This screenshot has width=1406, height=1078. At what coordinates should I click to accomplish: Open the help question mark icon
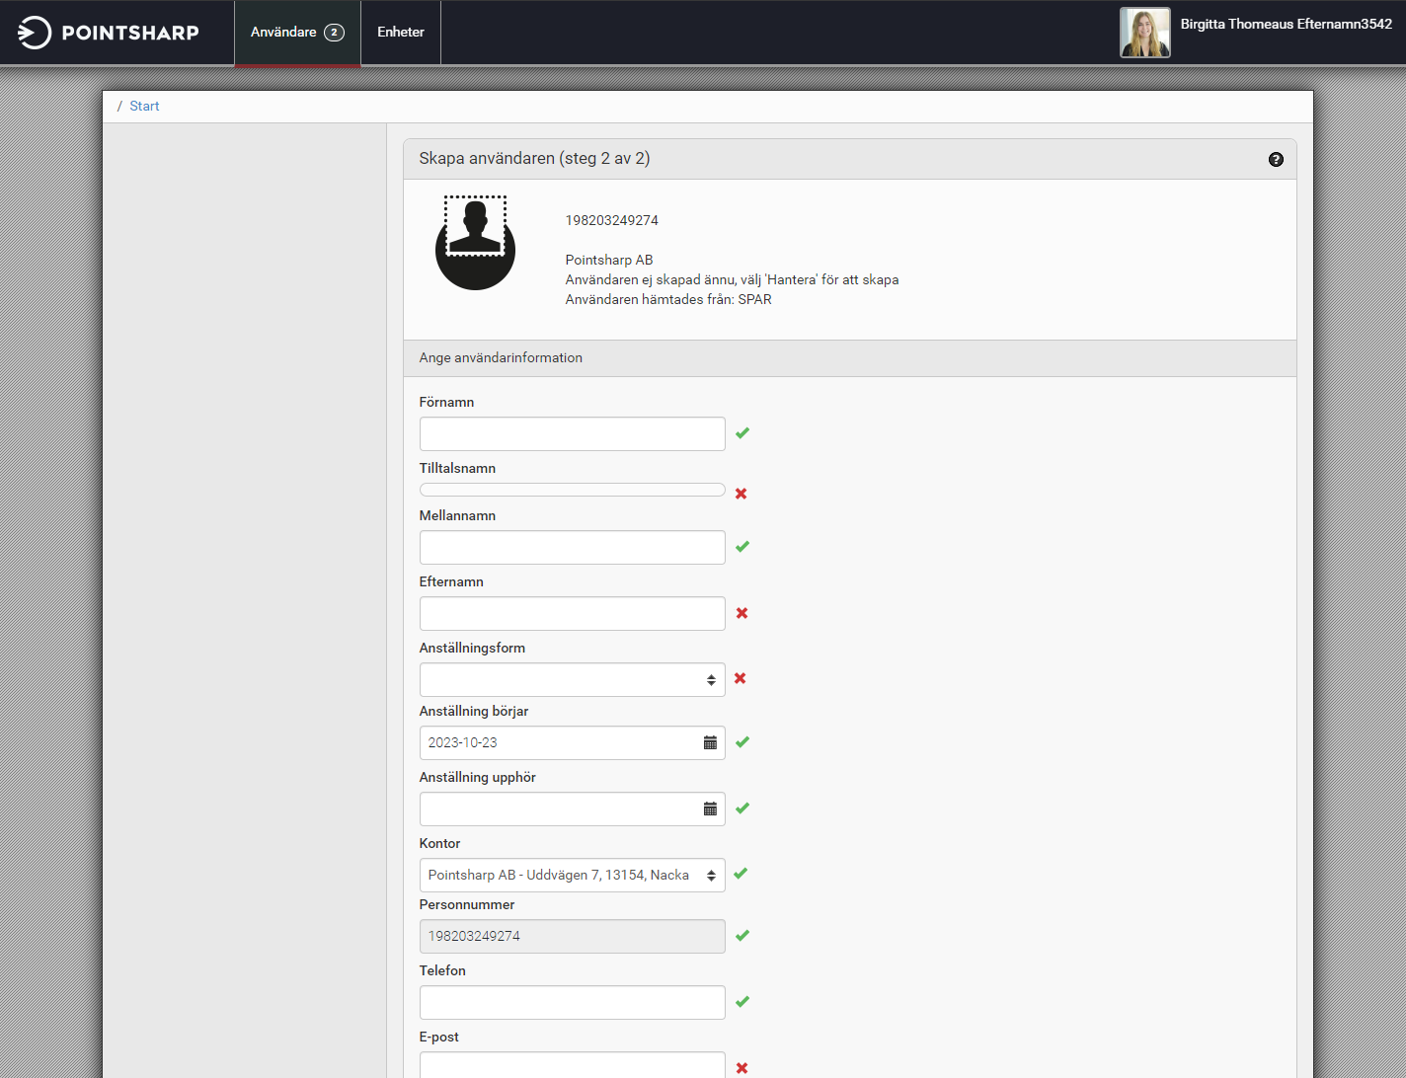click(1276, 159)
